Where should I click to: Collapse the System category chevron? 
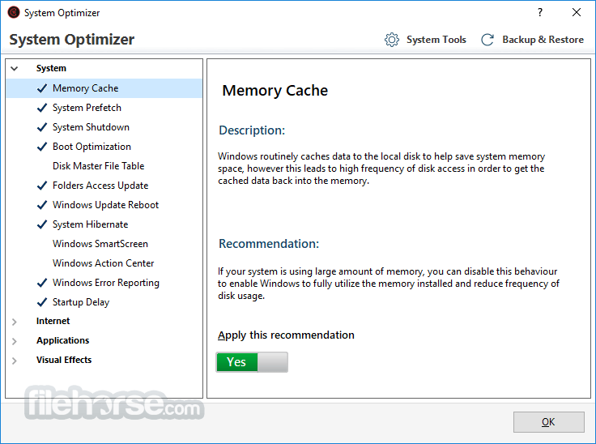[x=15, y=69]
